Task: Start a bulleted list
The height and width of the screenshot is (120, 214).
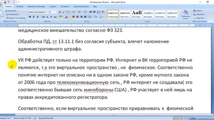Action: click(74, 12)
